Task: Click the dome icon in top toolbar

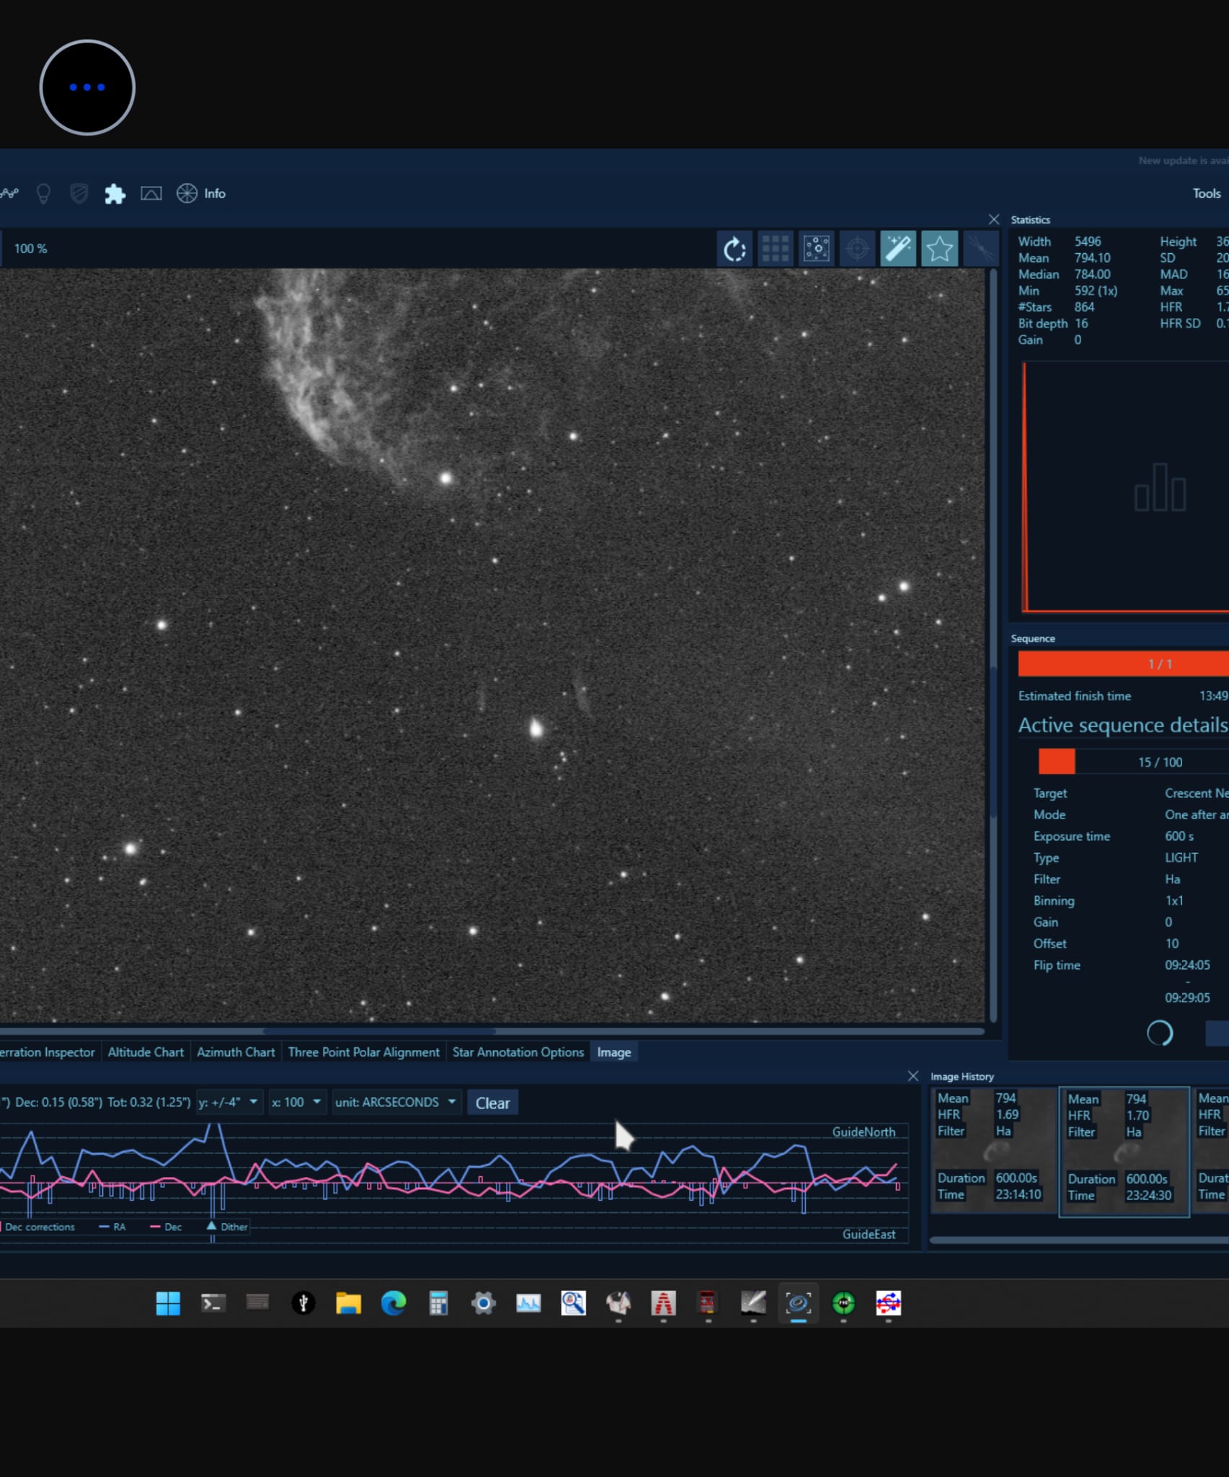Action: tap(151, 193)
